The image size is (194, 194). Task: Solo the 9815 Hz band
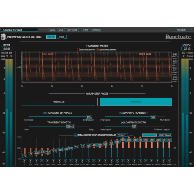(140, 161)
